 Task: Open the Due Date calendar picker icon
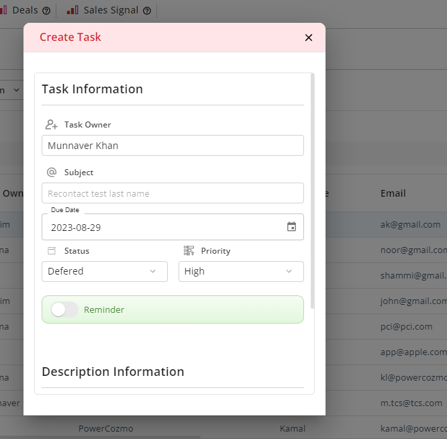(x=291, y=227)
